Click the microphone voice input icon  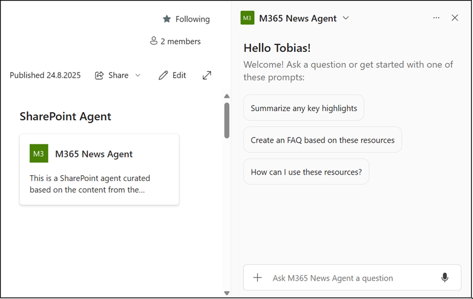click(445, 278)
